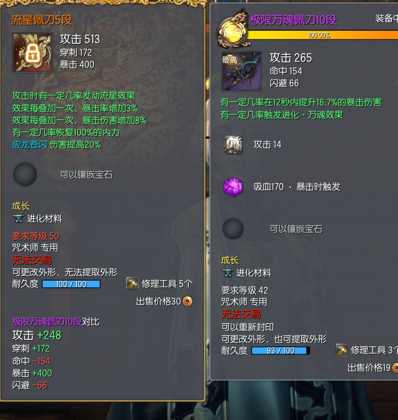Screen dimensions: 398x420
Task: Click the blue 应龙苍闪 skill link
Action: tap(30, 145)
